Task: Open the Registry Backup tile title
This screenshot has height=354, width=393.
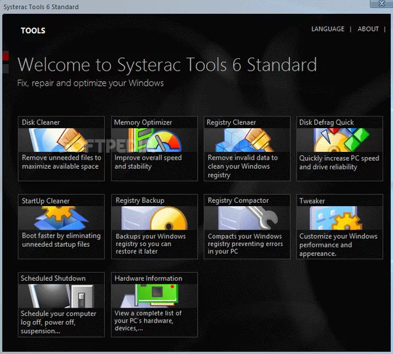Action: pyautogui.click(x=140, y=200)
